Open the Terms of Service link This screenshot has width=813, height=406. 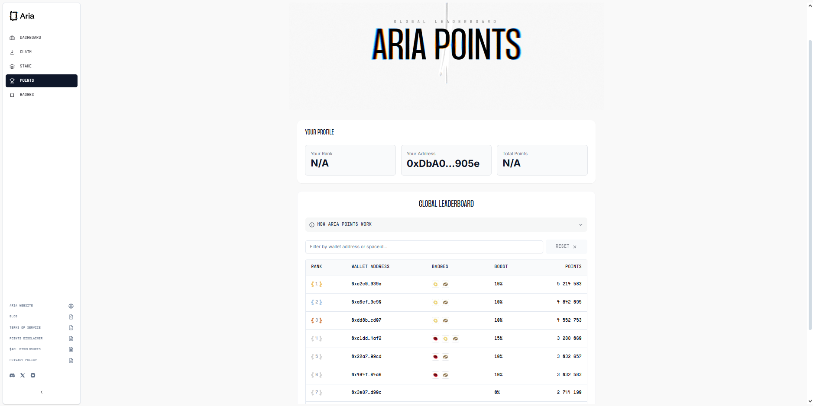[25, 328]
